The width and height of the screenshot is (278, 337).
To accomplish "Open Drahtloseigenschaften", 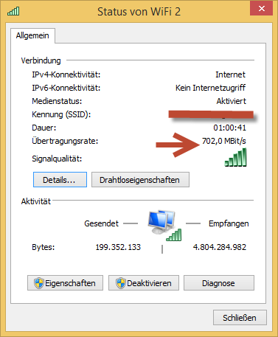I will [140, 180].
